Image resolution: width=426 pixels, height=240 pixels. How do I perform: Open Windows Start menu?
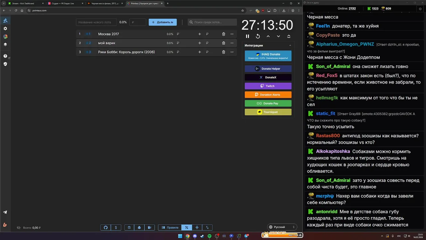[x=180, y=236]
